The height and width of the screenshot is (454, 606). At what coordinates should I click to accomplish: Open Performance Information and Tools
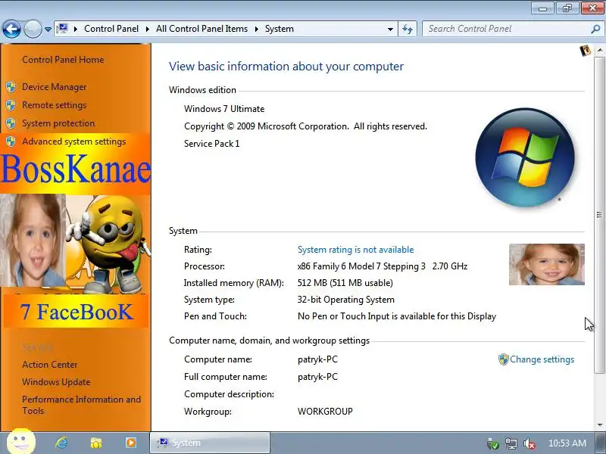pyautogui.click(x=82, y=405)
